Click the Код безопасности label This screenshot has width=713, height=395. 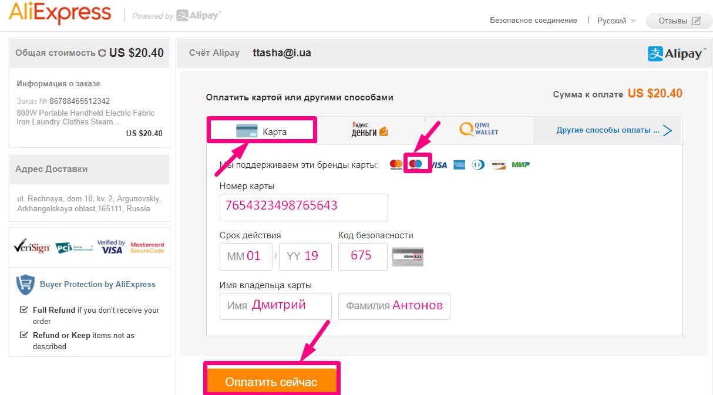376,235
